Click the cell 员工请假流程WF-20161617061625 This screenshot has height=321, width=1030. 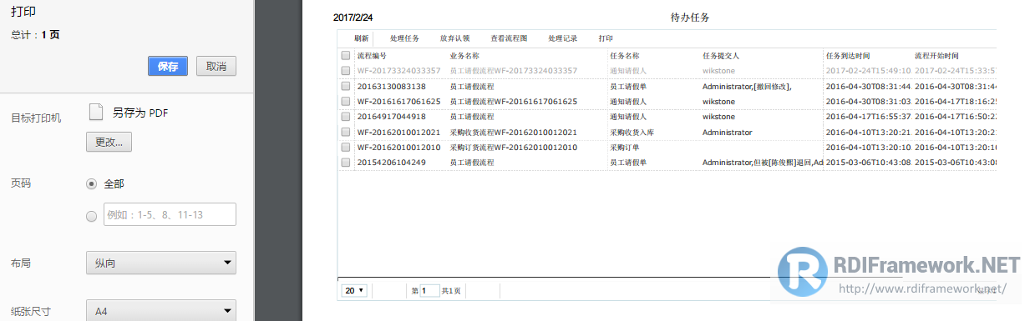[x=514, y=101]
